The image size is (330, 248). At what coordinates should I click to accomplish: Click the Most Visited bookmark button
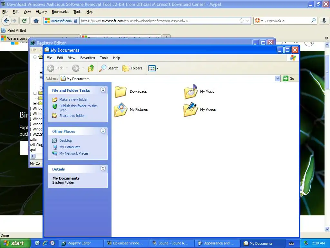point(14,31)
